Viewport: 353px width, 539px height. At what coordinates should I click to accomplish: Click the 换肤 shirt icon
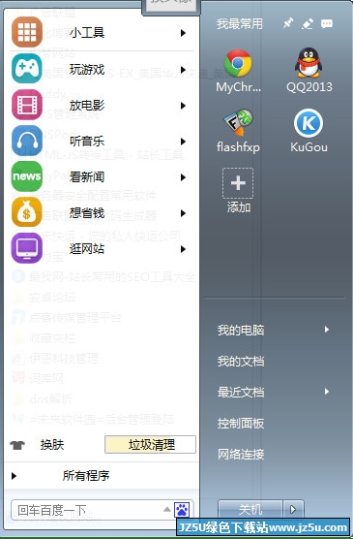(17, 445)
